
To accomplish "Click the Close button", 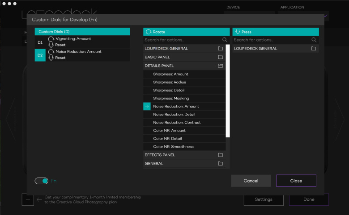I will tap(296, 181).
